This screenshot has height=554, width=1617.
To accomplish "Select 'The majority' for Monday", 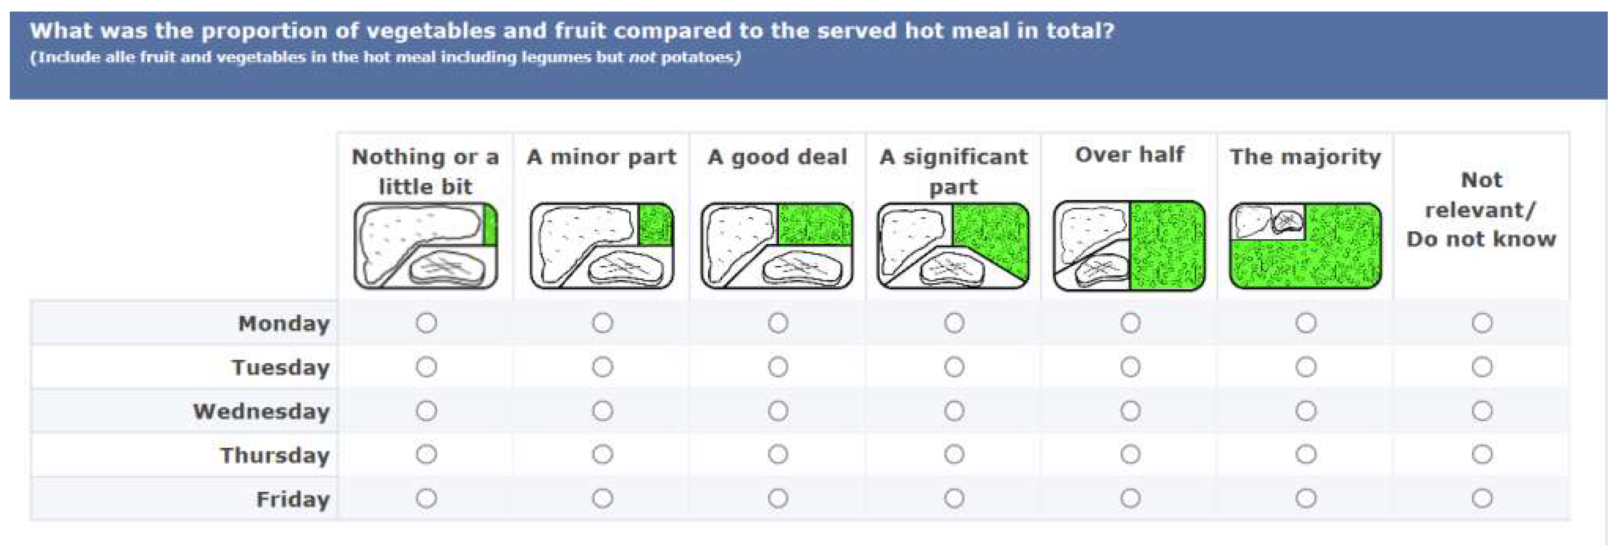I will (1306, 323).
